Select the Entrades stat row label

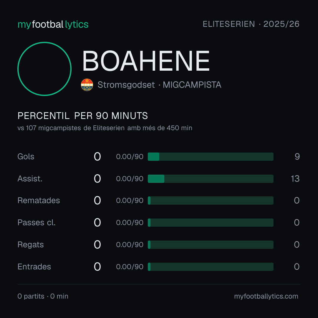pyautogui.click(x=34, y=267)
